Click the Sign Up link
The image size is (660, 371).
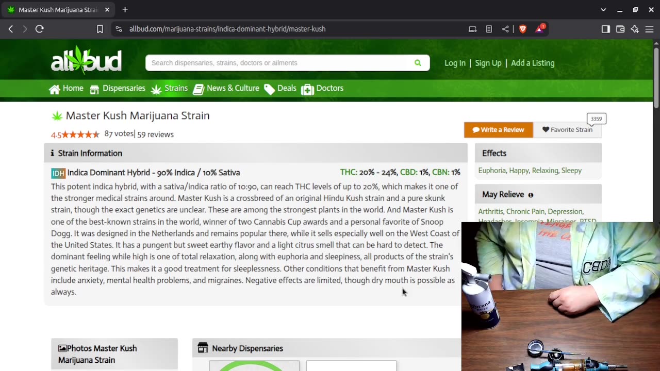click(x=488, y=63)
